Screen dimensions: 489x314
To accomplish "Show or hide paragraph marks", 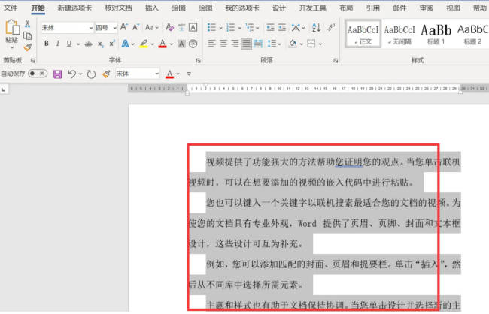I will 330,27.
